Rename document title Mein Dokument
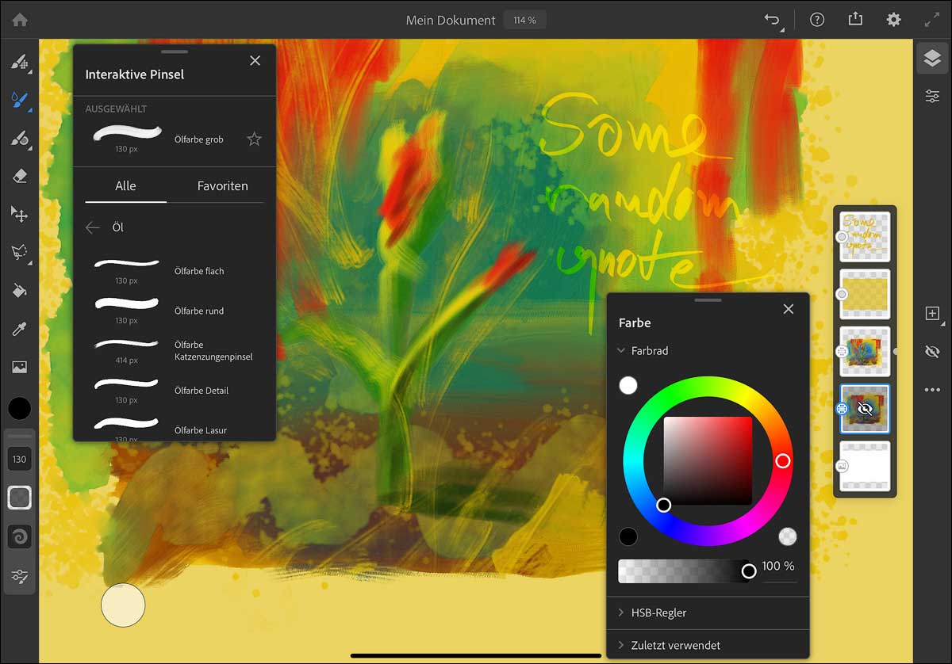 (451, 20)
